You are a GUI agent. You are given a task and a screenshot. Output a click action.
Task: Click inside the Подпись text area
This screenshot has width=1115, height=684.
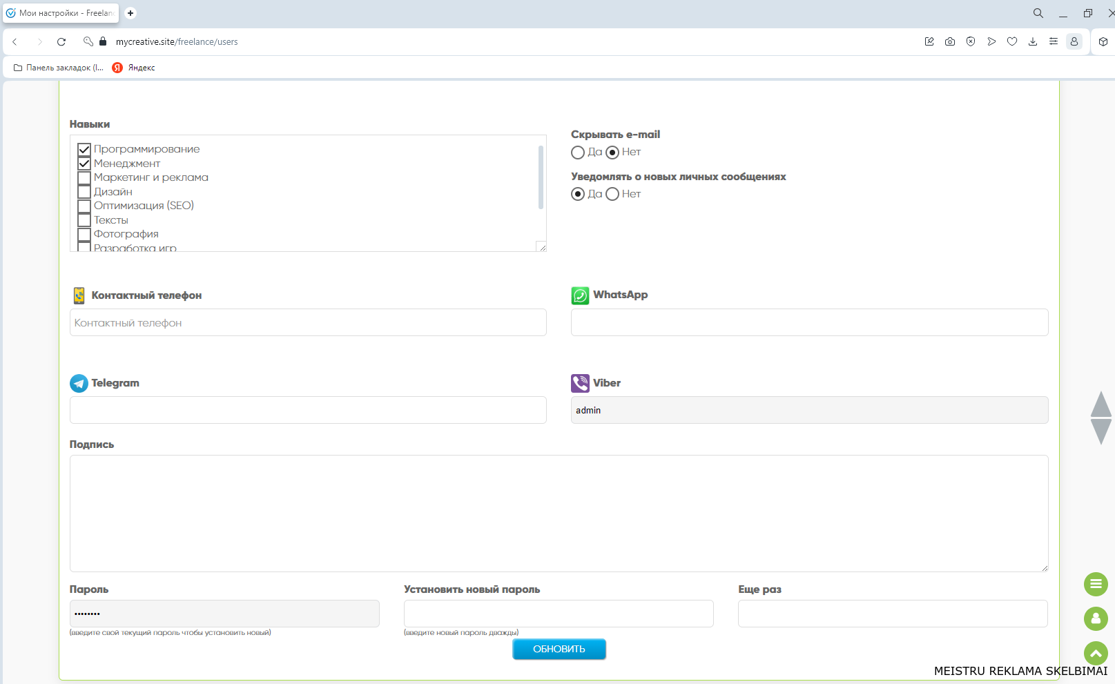(559, 514)
